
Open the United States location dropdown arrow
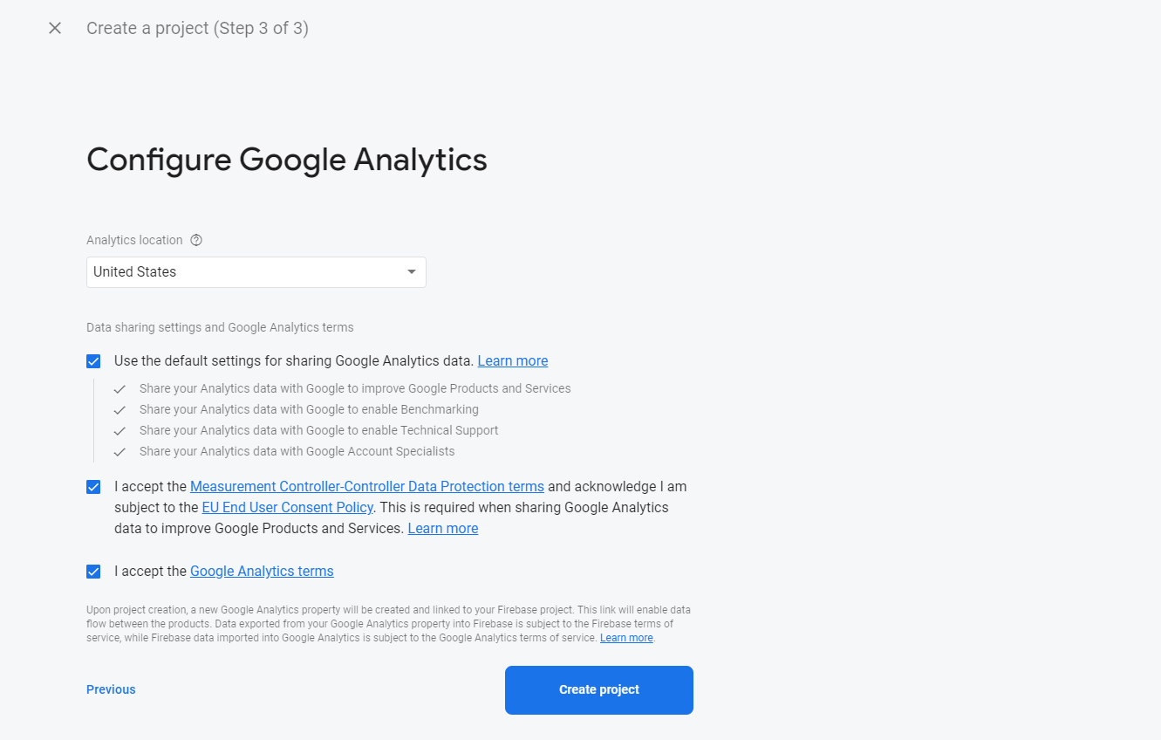pos(412,272)
